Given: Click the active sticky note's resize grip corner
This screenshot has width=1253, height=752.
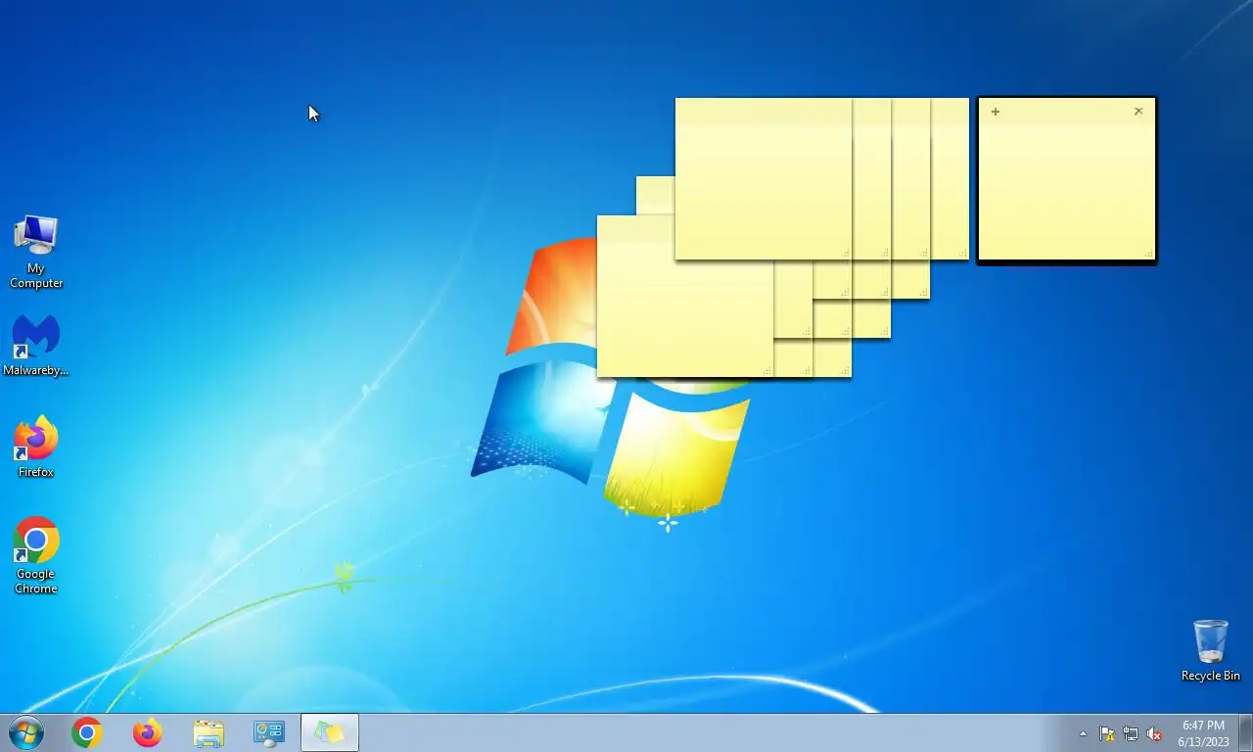Looking at the screenshot, I should click(1148, 254).
